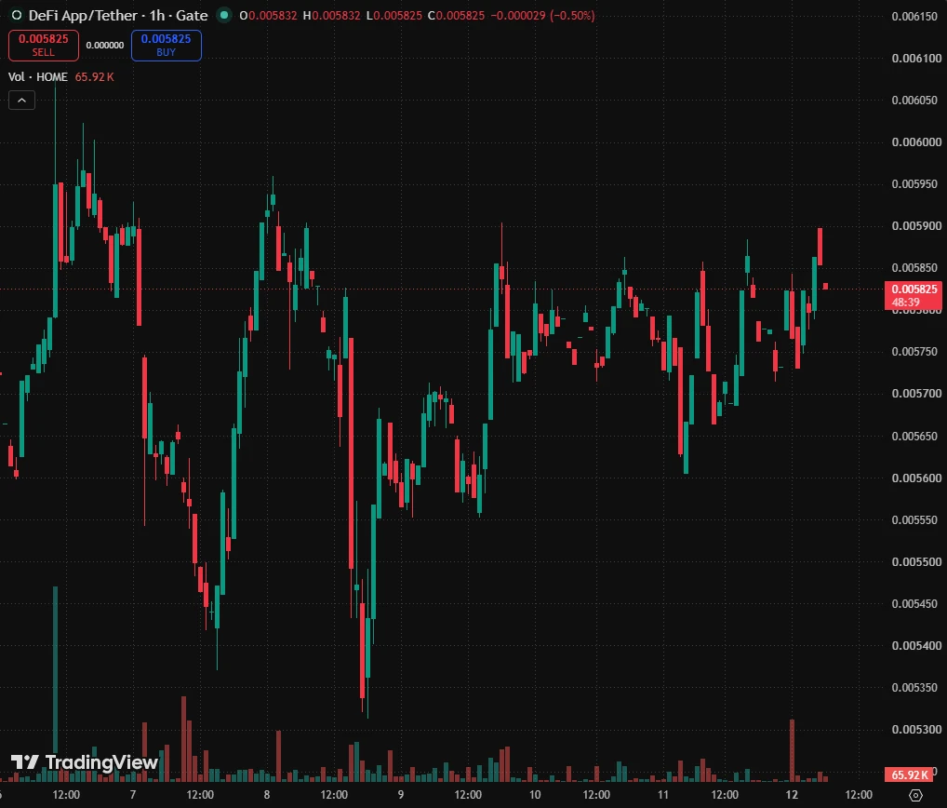Viewport: 947px width, 808px height.
Task: Click the red current price label with countdown 48:39
Action: click(x=914, y=295)
